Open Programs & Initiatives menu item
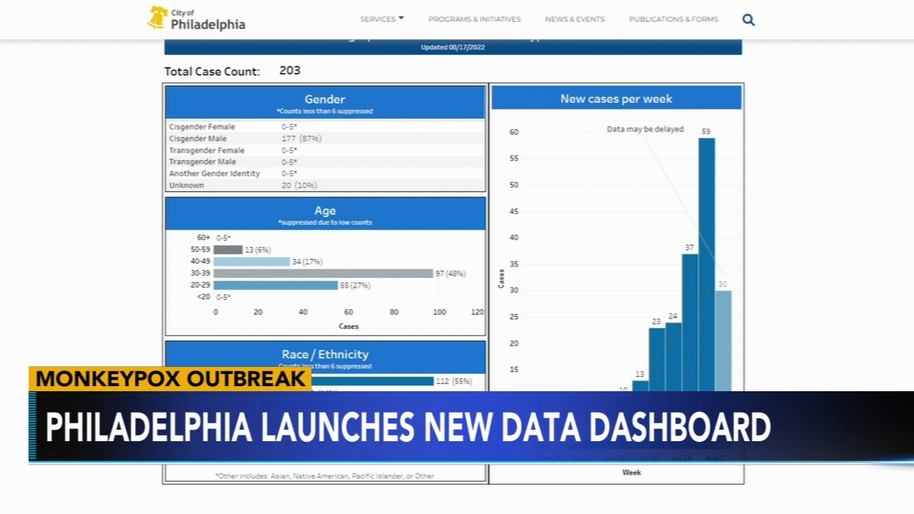 (474, 19)
